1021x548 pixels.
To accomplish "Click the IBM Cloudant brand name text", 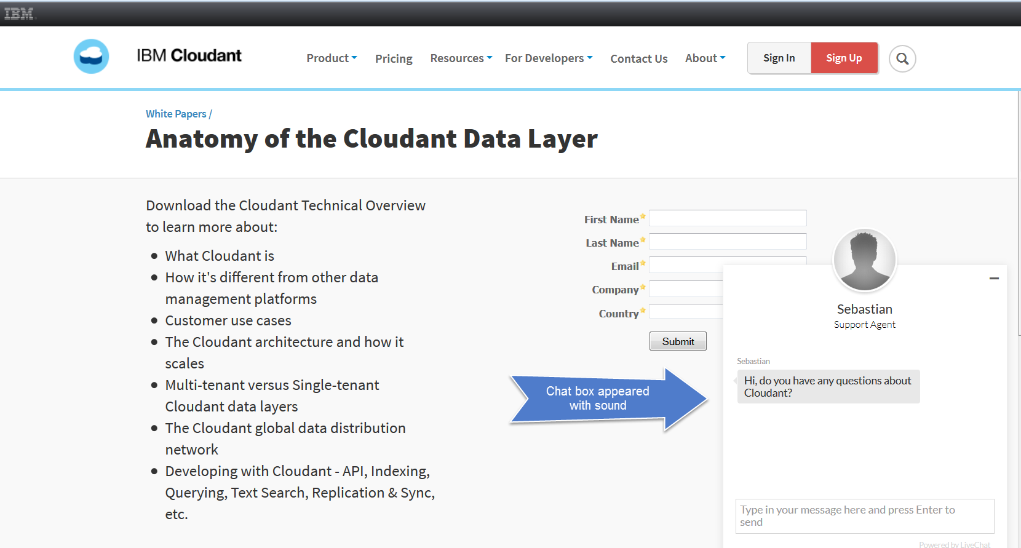I will click(189, 56).
